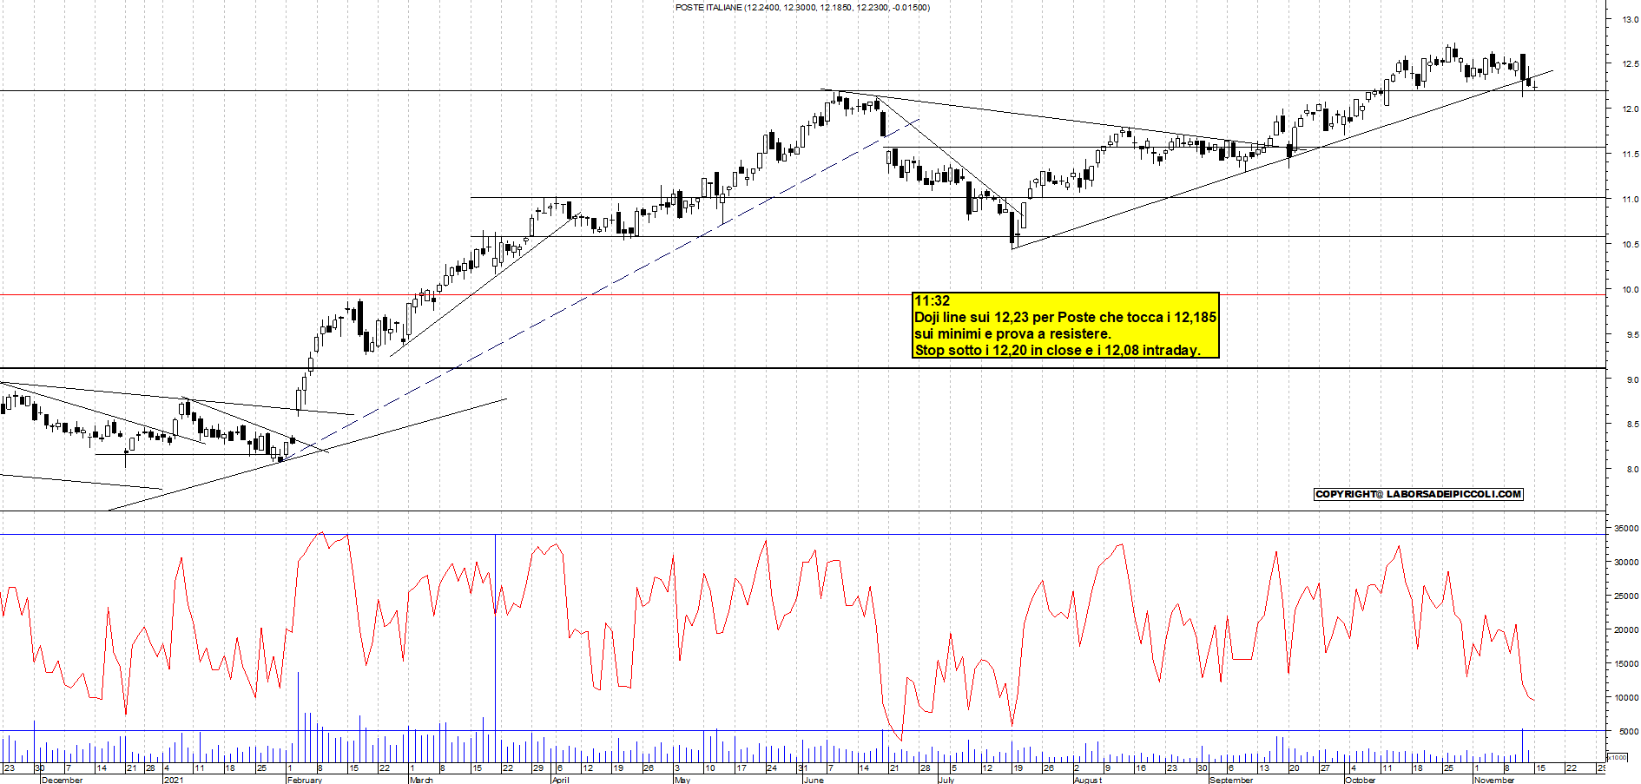Click the November month label

(1494, 780)
